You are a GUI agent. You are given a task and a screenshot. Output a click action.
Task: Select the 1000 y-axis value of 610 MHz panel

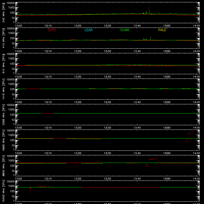point(11,58)
